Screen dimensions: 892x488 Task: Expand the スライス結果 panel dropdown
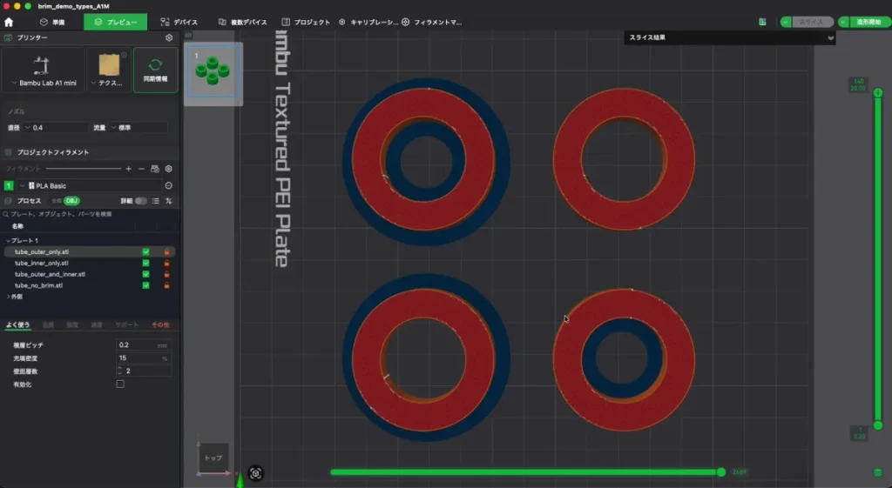(830, 38)
